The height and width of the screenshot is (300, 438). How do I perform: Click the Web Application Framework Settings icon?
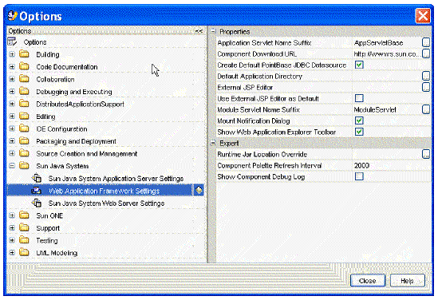point(37,191)
